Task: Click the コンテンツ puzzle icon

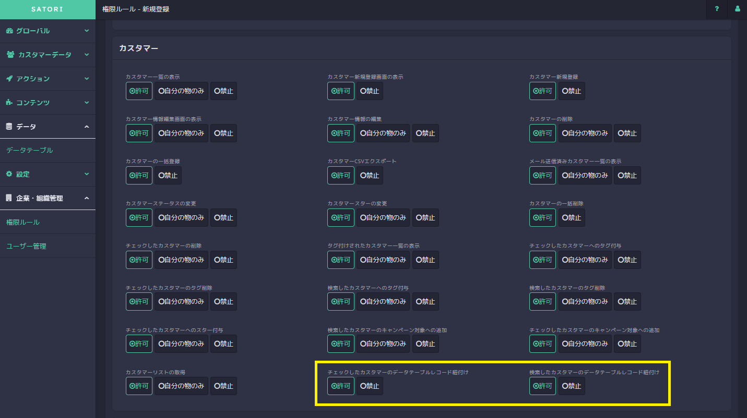Action: tap(9, 103)
